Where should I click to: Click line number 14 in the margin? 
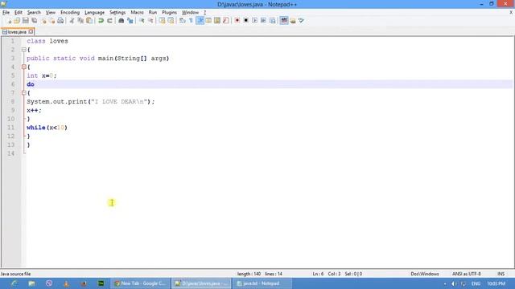pyautogui.click(x=10, y=153)
